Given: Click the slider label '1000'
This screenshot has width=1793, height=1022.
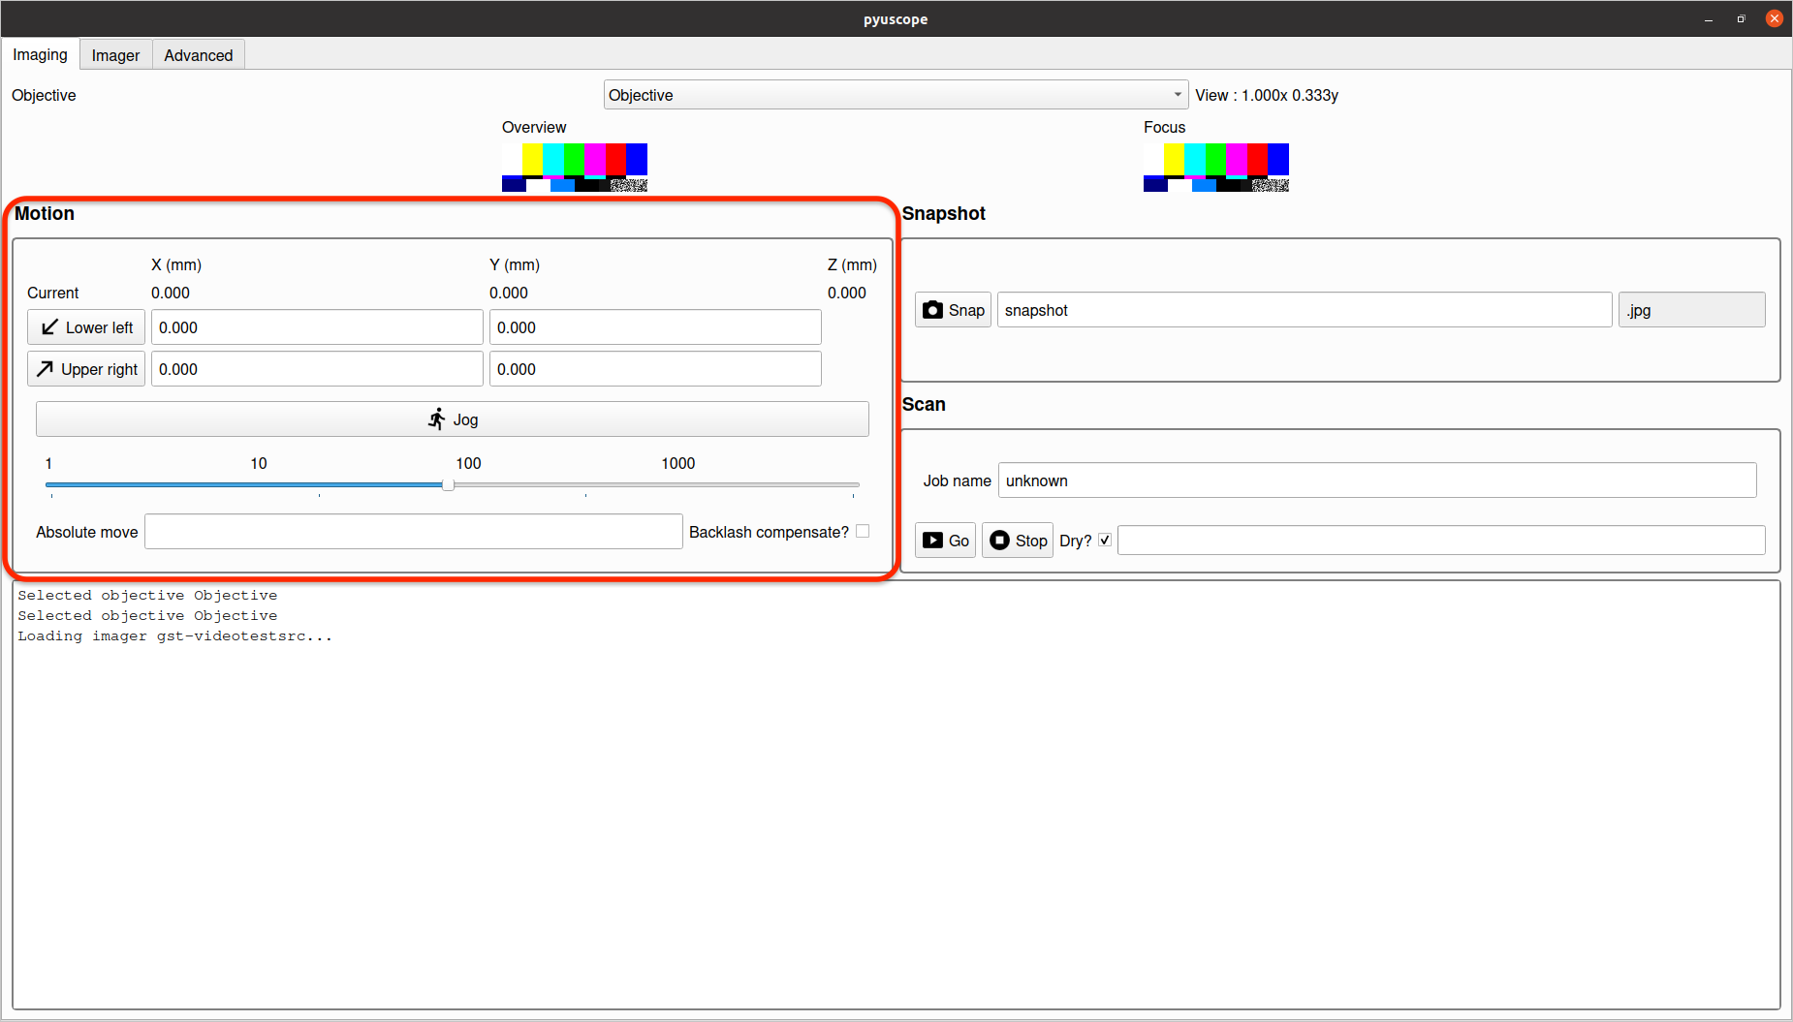Looking at the screenshot, I should pos(678,464).
